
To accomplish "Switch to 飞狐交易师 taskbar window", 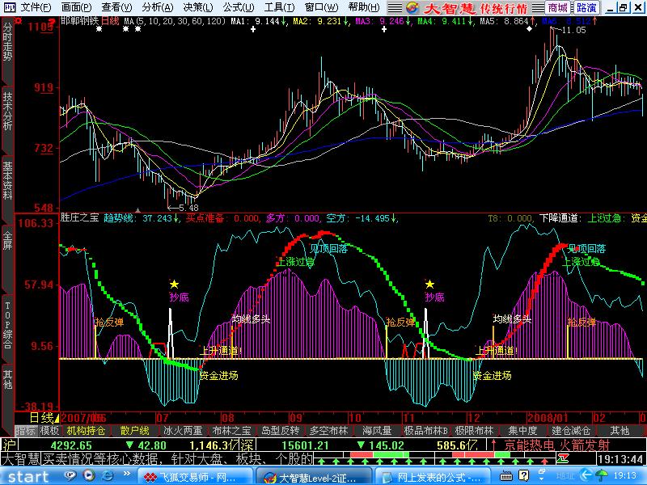I will point(193,477).
